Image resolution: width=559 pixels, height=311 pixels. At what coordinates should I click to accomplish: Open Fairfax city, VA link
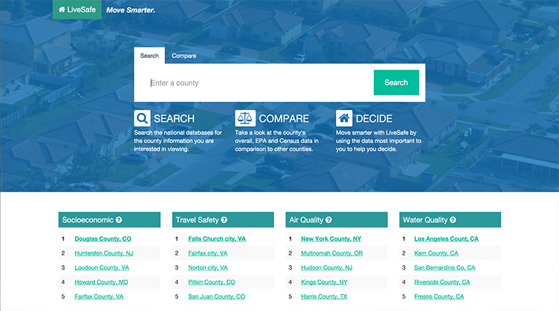point(208,253)
